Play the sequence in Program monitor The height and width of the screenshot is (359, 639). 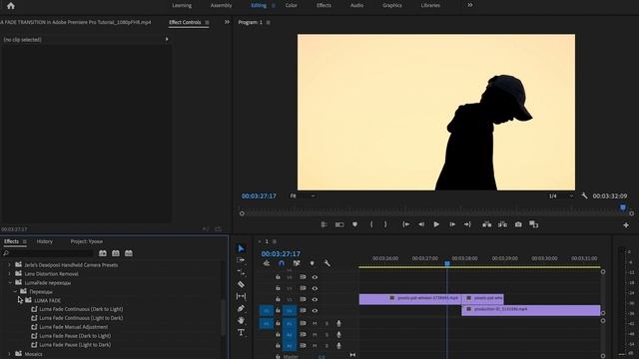tap(436, 224)
